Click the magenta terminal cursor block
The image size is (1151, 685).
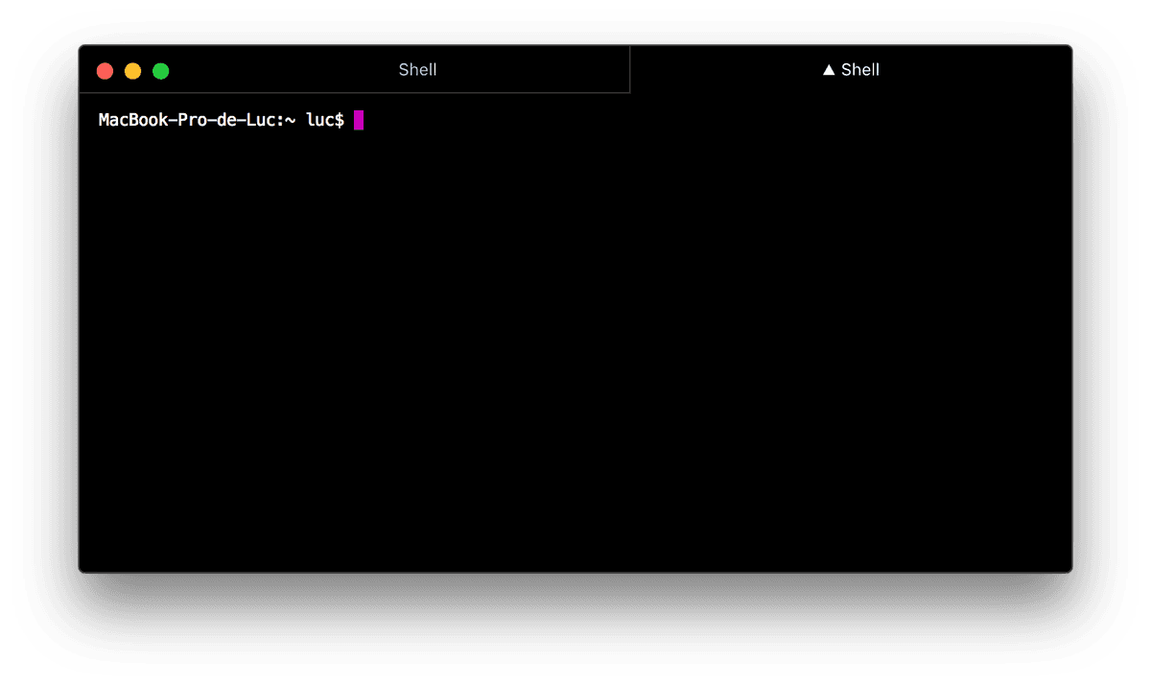point(360,120)
